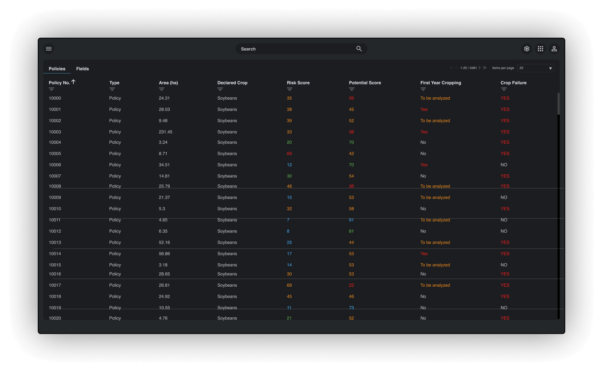Click area value 52.16
This screenshot has height=372, width=603.
point(164,243)
